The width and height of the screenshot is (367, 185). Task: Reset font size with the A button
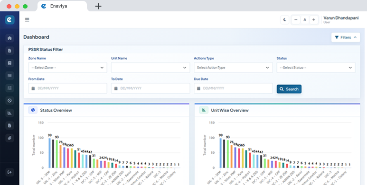[305, 20]
